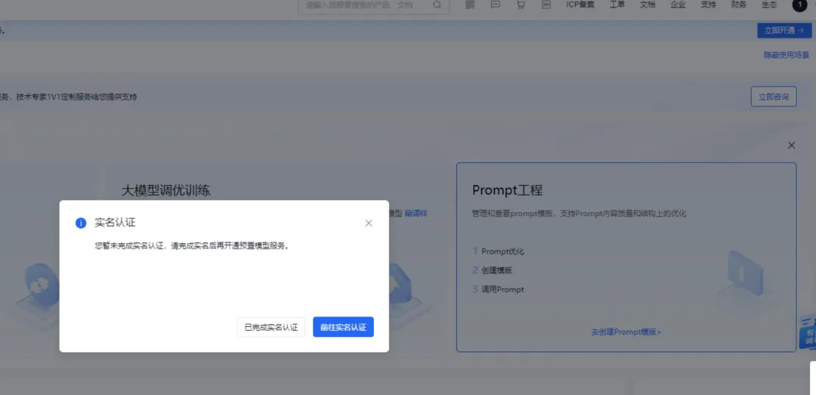816x395 pixels.
Task: Click the 隐藏使用场景 link
Action: point(787,55)
